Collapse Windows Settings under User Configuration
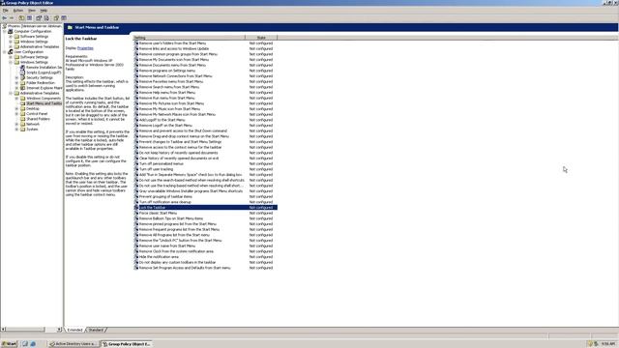 coord(11,62)
